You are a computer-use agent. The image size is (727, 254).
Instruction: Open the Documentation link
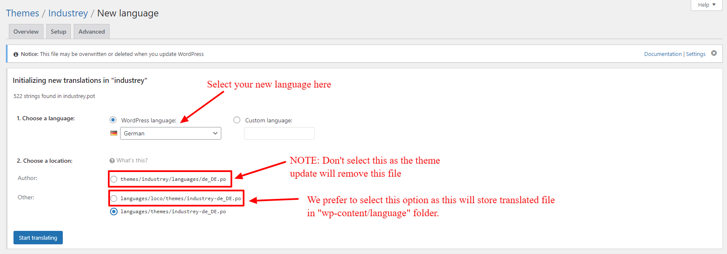pos(663,54)
